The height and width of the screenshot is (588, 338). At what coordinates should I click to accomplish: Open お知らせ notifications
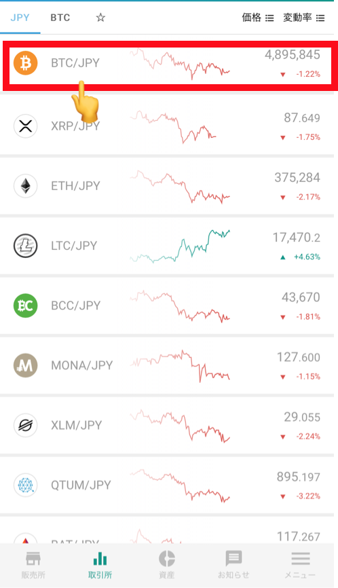click(x=233, y=565)
